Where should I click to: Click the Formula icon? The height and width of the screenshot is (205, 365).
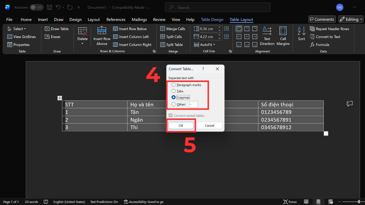click(x=312, y=45)
